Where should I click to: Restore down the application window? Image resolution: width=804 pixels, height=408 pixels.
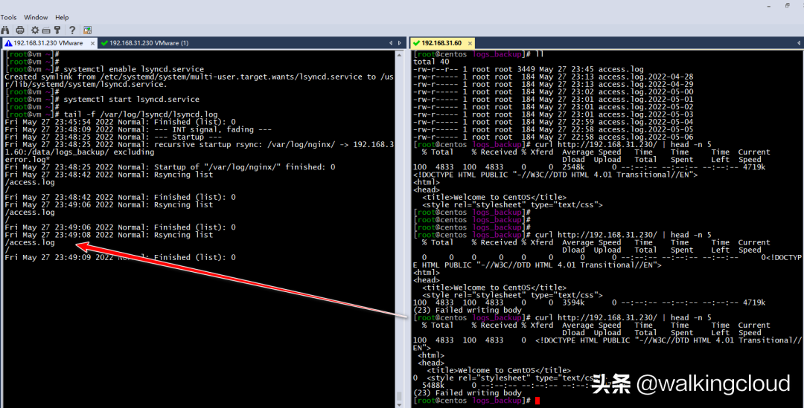(787, 5)
